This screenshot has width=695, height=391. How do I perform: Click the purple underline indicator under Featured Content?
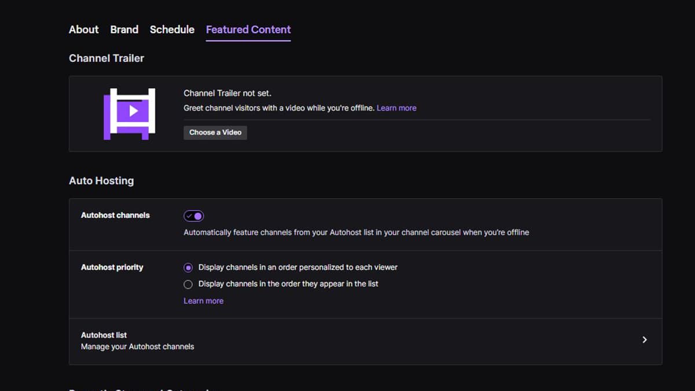(x=248, y=39)
